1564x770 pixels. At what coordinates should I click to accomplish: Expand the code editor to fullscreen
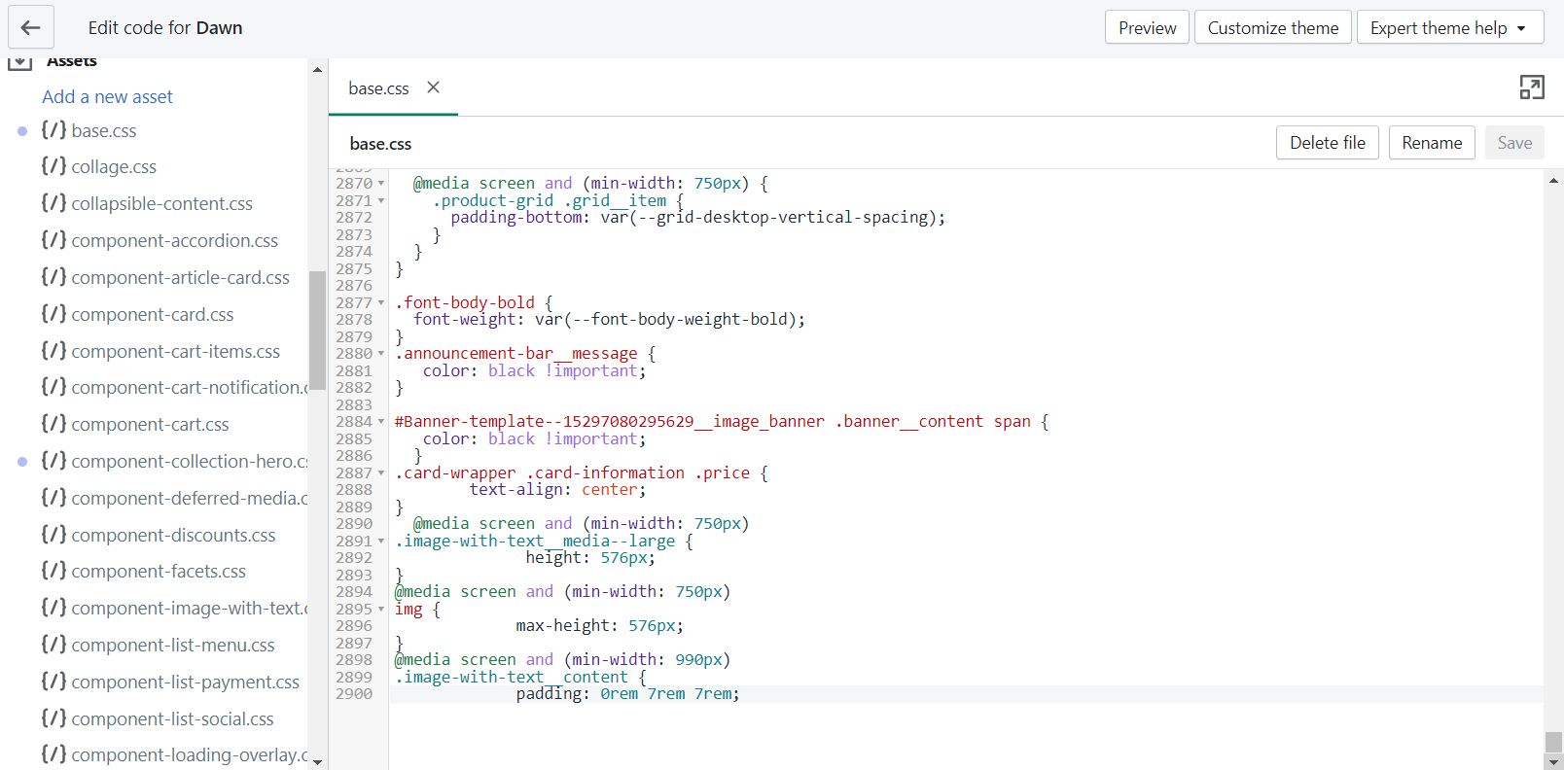click(x=1531, y=87)
